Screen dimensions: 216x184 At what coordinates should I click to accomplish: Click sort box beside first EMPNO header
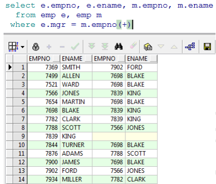click(56, 59)
